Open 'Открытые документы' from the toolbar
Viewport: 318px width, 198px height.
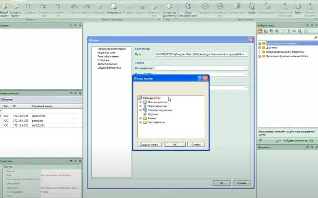pyautogui.click(x=170, y=6)
